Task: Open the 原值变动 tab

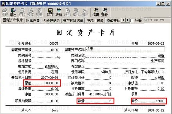Action: coord(113,21)
